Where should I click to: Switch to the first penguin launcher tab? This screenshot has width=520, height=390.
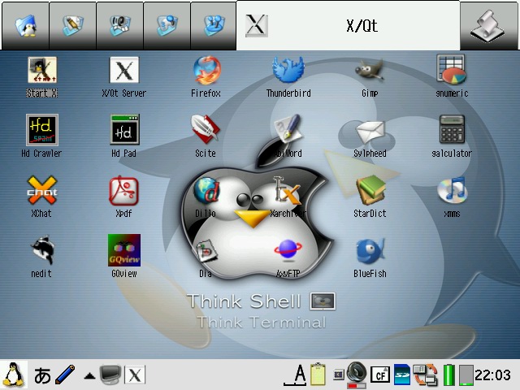click(25, 25)
